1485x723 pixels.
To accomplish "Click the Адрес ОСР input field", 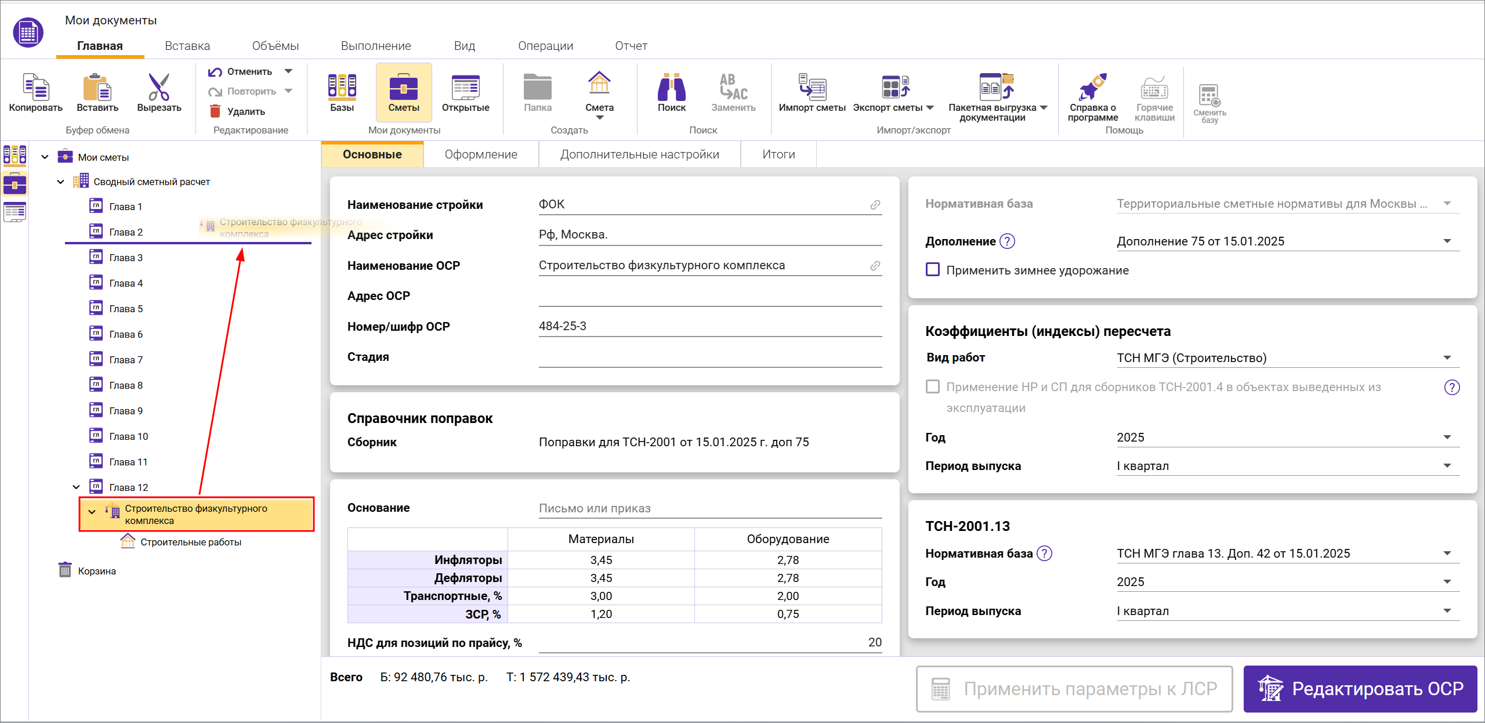I will click(709, 296).
